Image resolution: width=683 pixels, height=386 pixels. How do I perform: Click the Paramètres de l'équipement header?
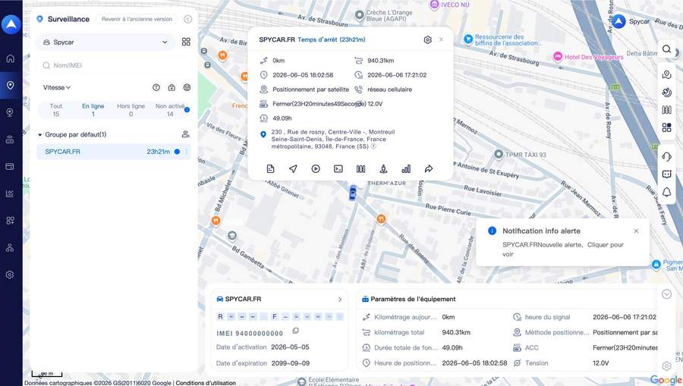413,300
